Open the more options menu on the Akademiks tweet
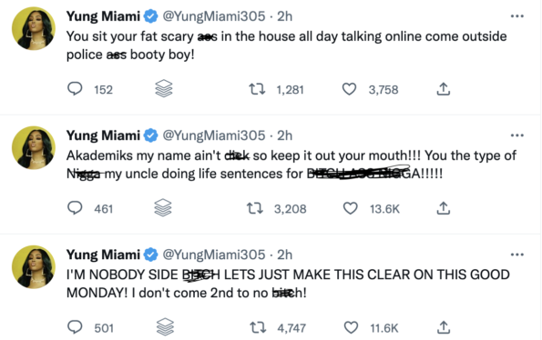542x340 pixels. (517, 135)
